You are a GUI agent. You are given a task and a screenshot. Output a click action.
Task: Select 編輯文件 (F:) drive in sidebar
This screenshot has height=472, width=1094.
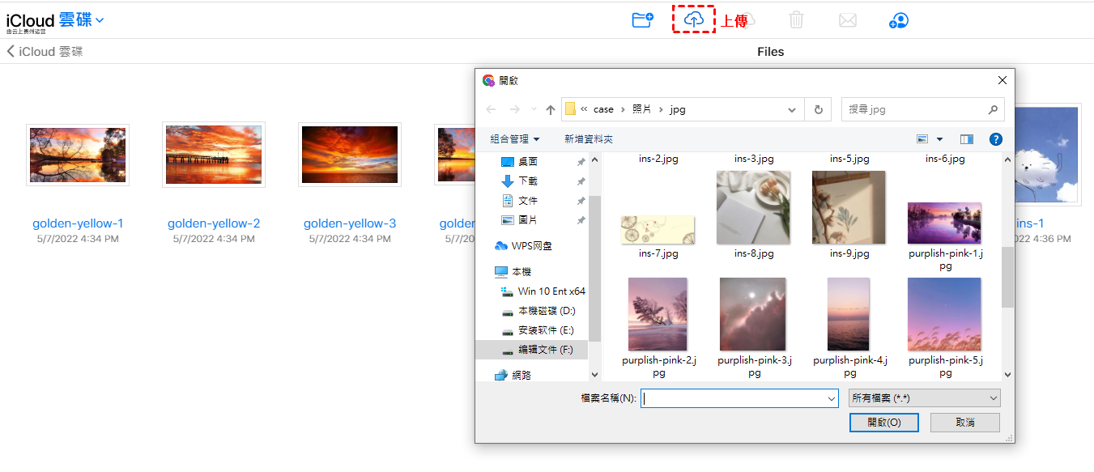(x=544, y=350)
